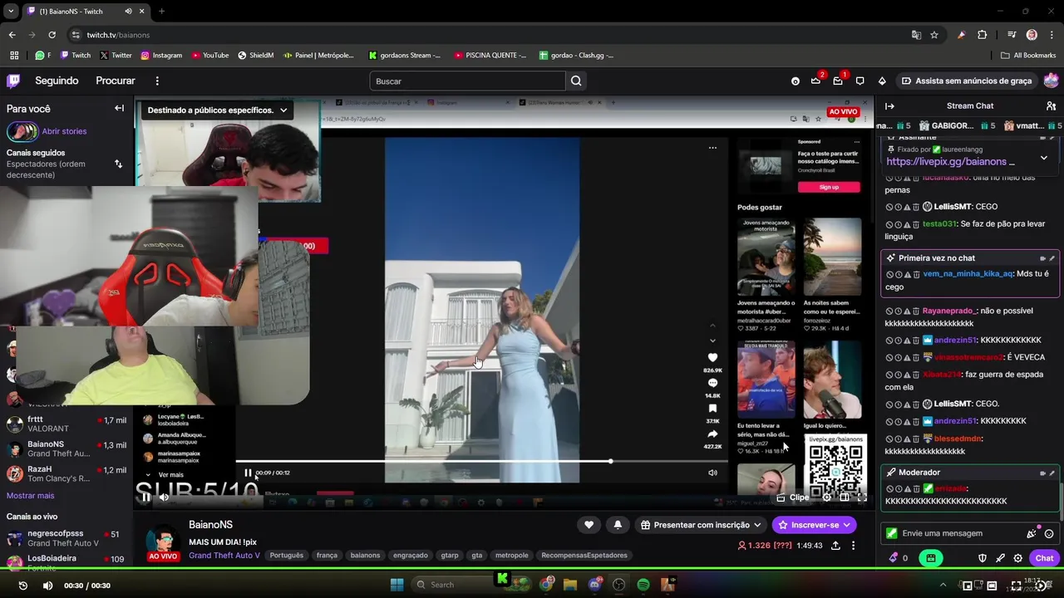The image size is (1064, 598).
Task: Click the Português stream tag
Action: 287,556
